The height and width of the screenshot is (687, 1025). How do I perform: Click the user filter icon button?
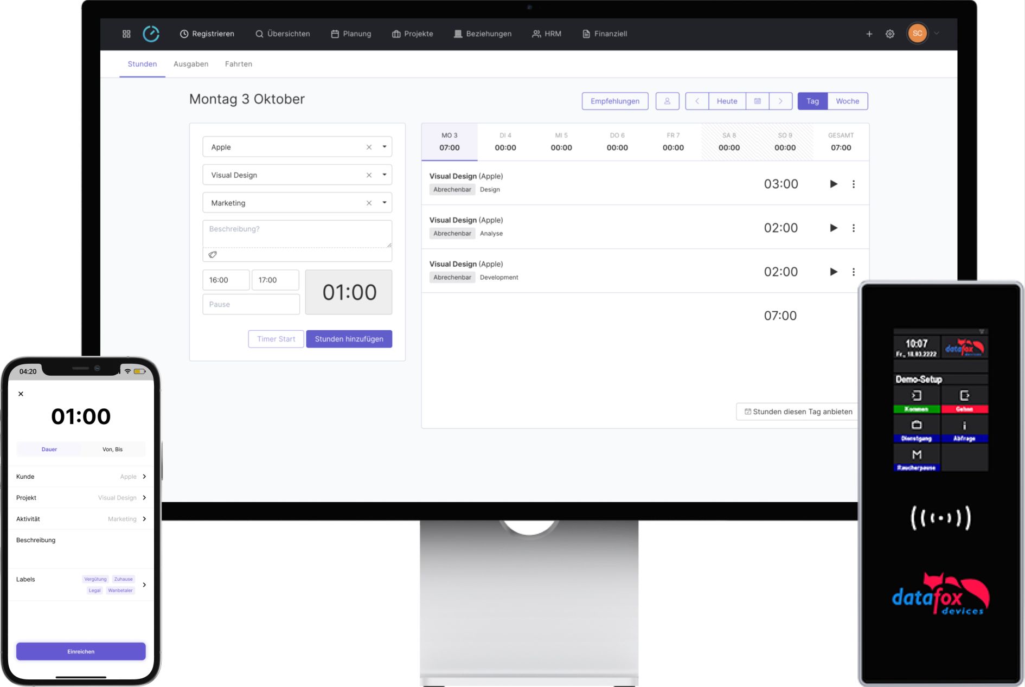[667, 101]
